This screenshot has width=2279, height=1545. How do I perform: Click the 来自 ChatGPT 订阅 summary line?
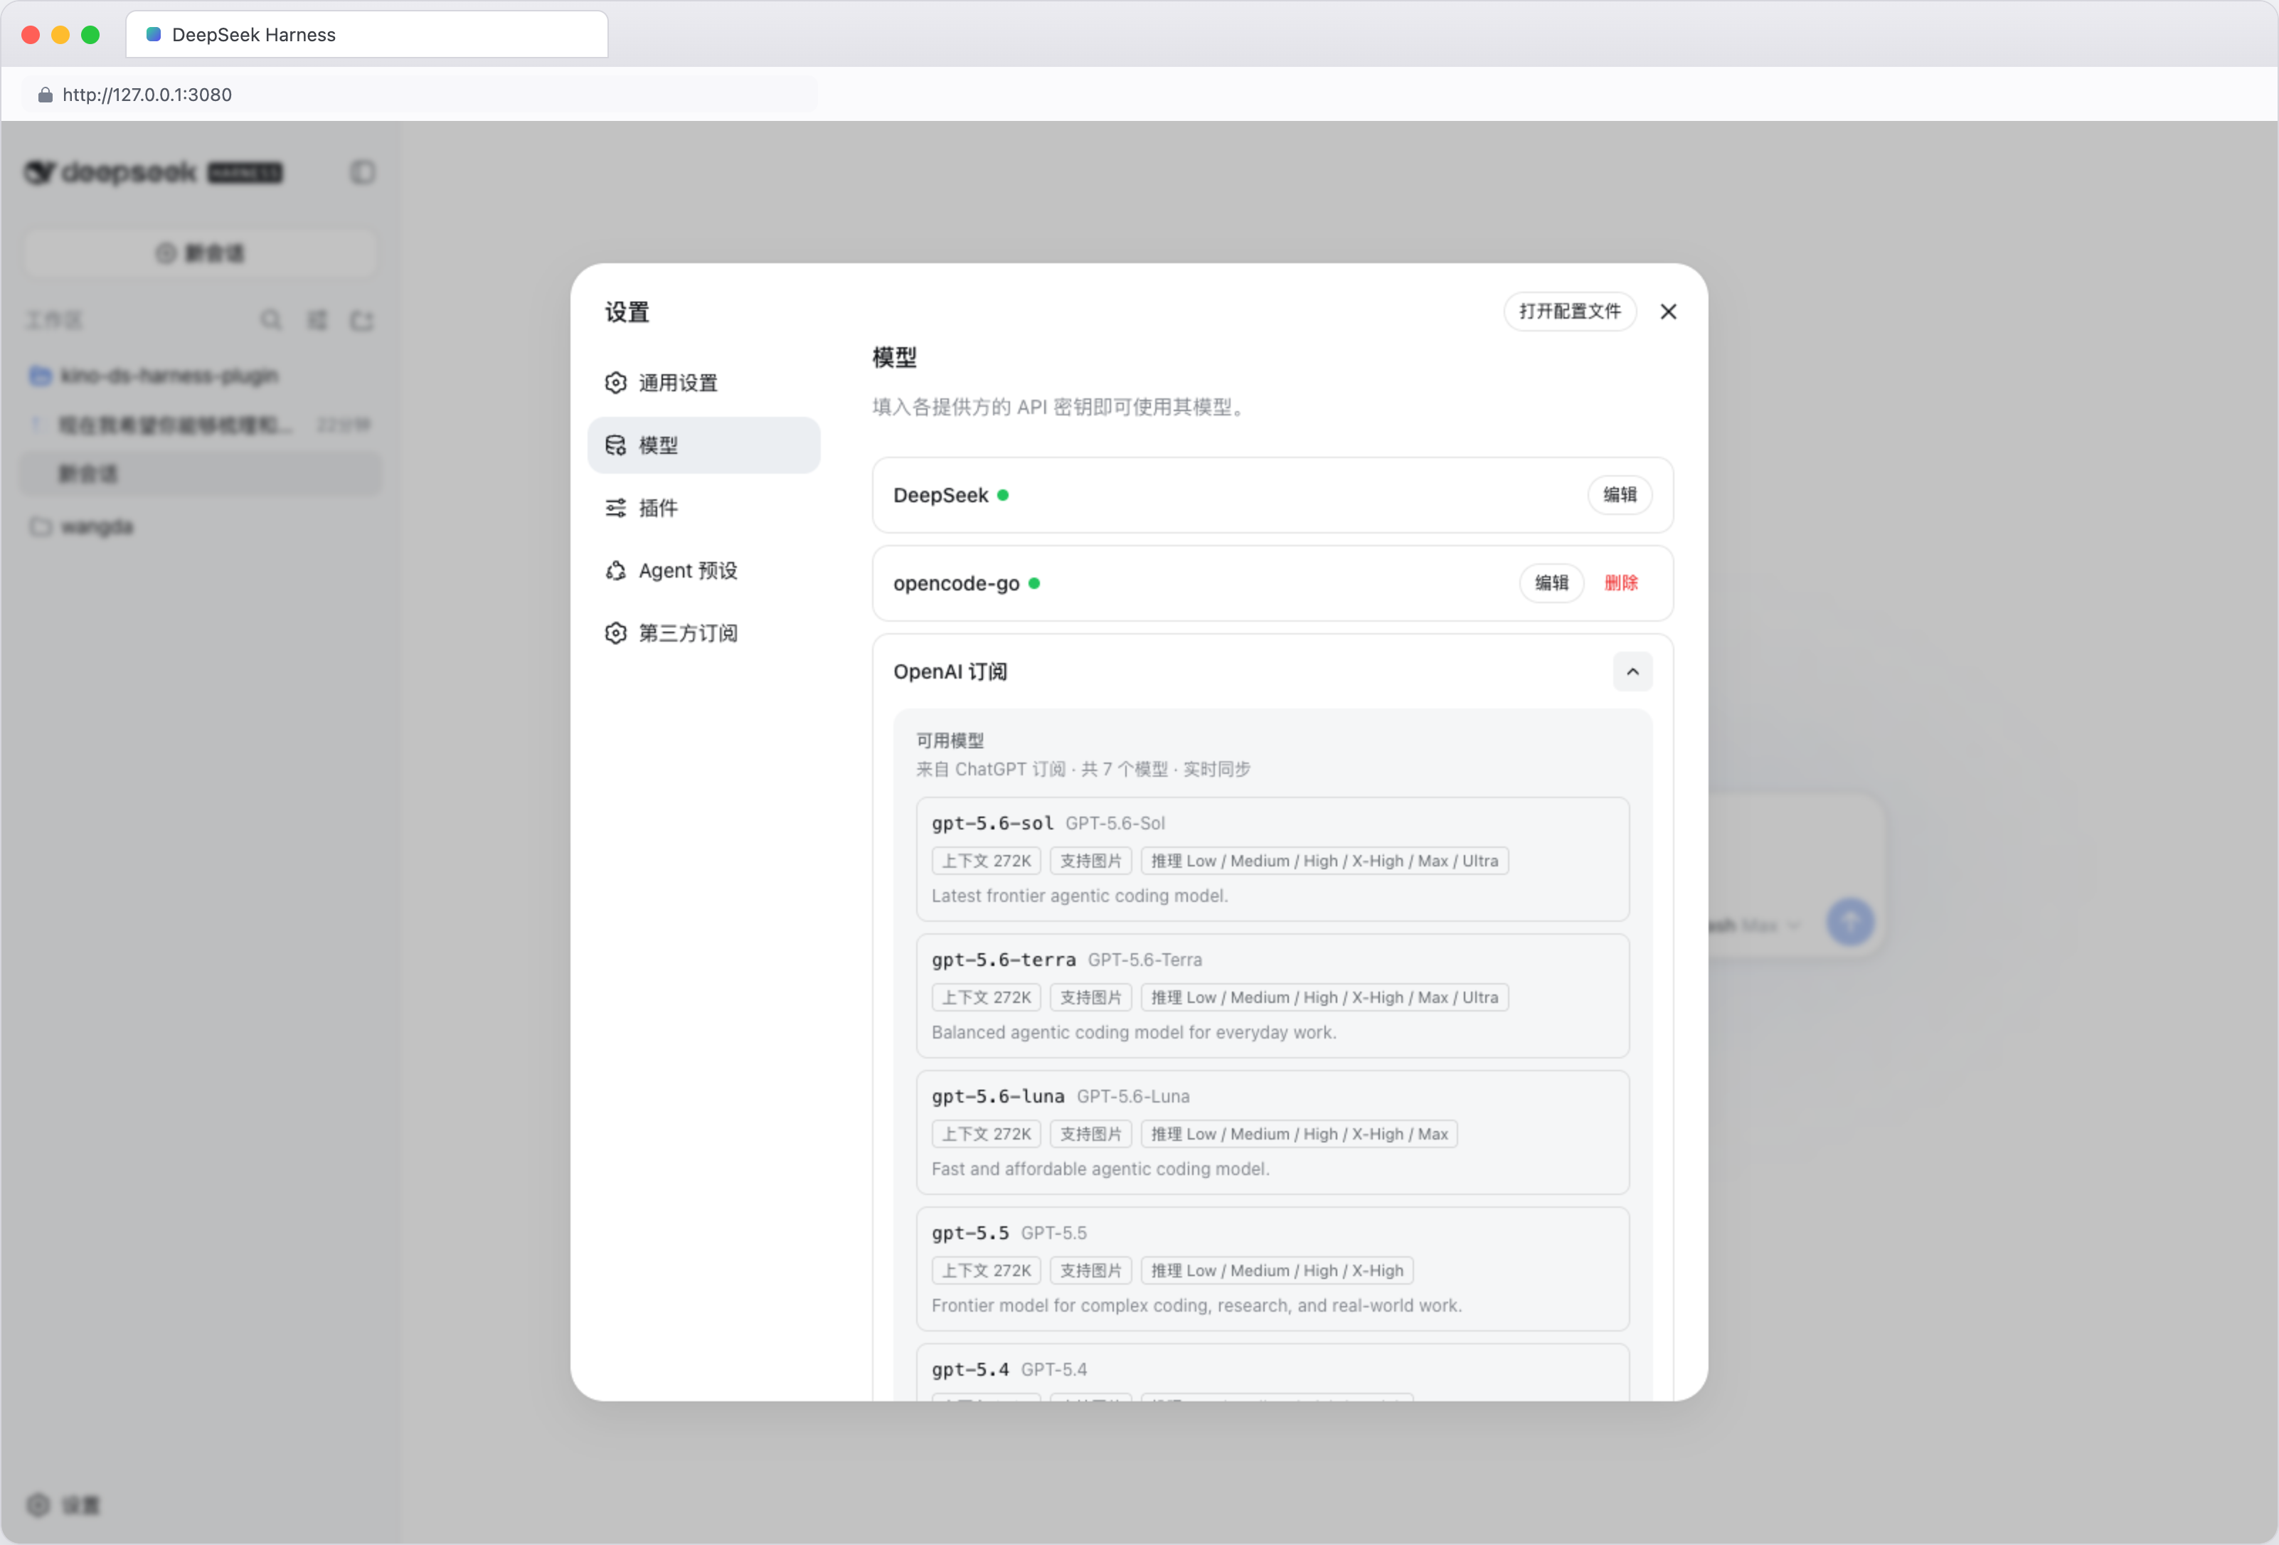pyautogui.click(x=1083, y=769)
